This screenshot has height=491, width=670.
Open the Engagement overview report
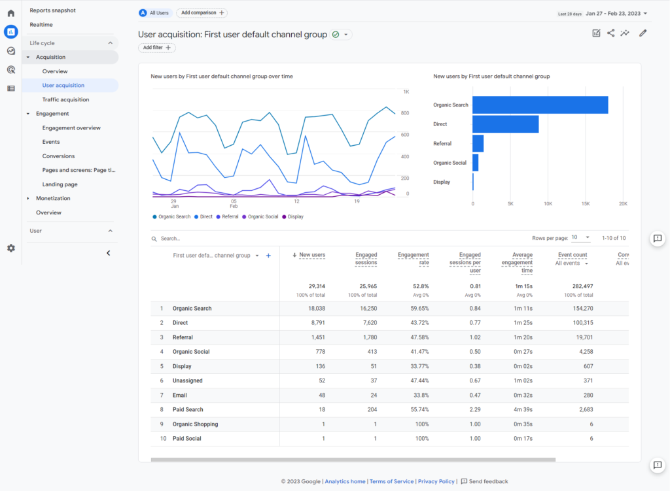tap(71, 128)
